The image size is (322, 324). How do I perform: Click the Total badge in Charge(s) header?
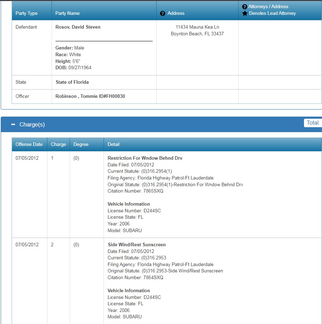313,123
